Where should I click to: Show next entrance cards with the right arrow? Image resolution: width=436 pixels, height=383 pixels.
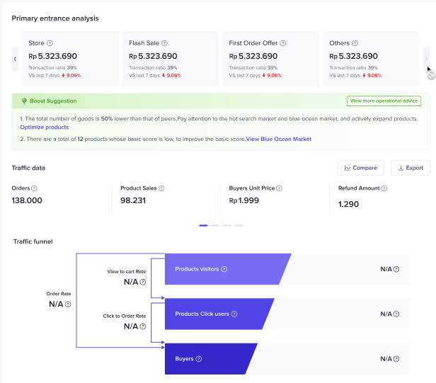tap(425, 59)
